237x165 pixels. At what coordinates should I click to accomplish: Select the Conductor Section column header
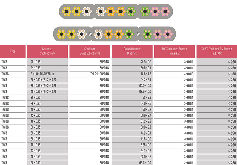(47, 51)
